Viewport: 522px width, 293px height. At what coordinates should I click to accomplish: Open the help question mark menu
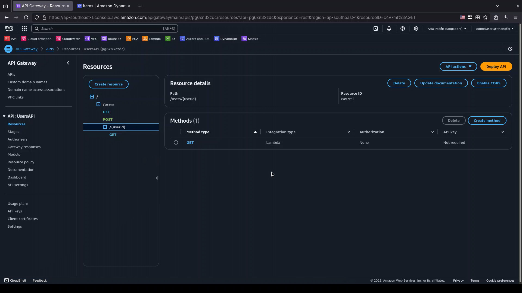(403, 28)
